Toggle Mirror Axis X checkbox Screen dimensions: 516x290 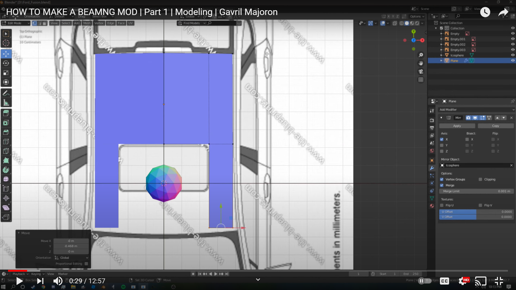pyautogui.click(x=442, y=139)
